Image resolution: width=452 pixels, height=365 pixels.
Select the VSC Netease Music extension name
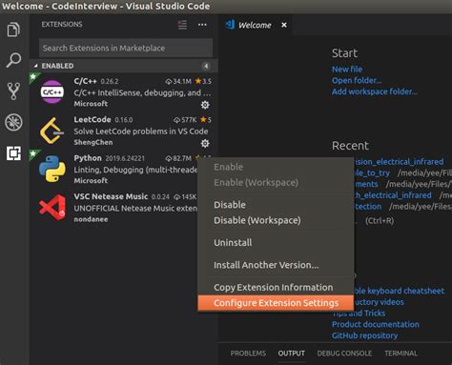click(x=111, y=196)
